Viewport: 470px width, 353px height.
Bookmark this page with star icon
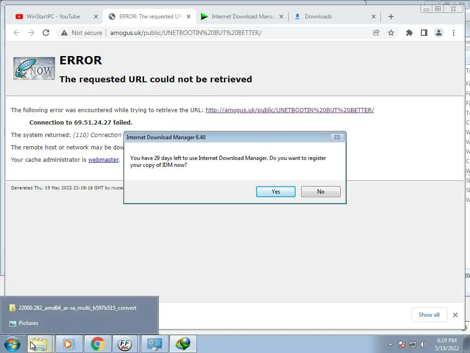[391, 33]
